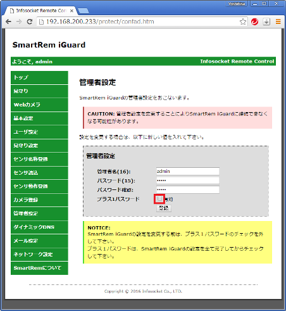Viewport: 286px width, 311px height.
Task: Open the Webカメラ menu item
Action: pyautogui.click(x=39, y=105)
